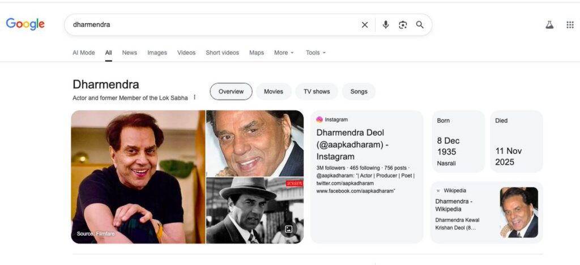The image size is (580, 265).
Task: Expand the More dropdown
Action: pyautogui.click(x=284, y=53)
